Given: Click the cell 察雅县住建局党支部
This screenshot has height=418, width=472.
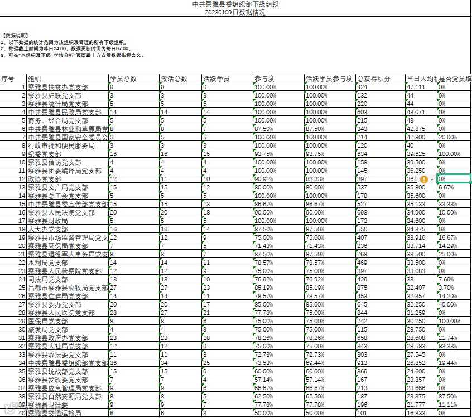Looking at the screenshot, I should point(68,296).
